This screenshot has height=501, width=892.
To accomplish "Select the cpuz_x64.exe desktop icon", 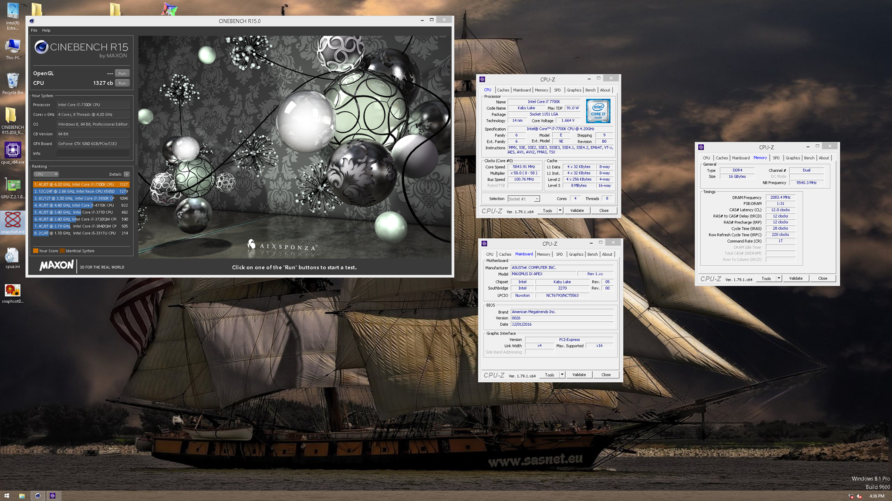I will coord(13,153).
